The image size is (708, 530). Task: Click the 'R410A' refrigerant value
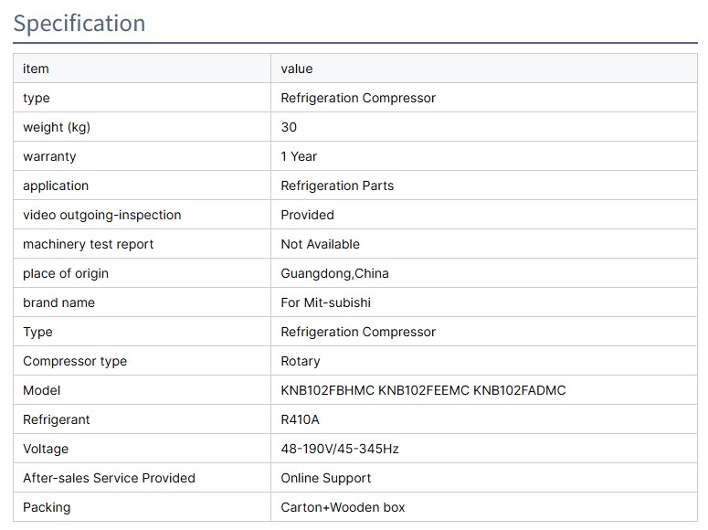coord(301,419)
